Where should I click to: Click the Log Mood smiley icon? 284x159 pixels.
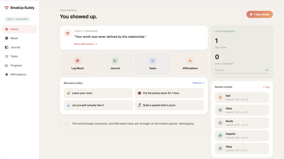click(77, 61)
